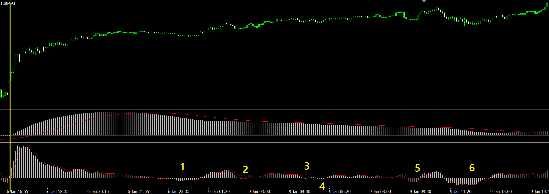Click the 6 Jan 18:35 time label

[58, 191]
